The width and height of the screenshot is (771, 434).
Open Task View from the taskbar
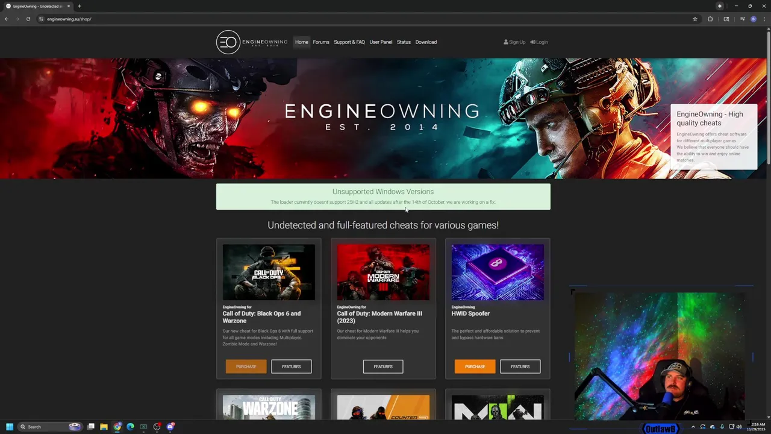[90, 427]
